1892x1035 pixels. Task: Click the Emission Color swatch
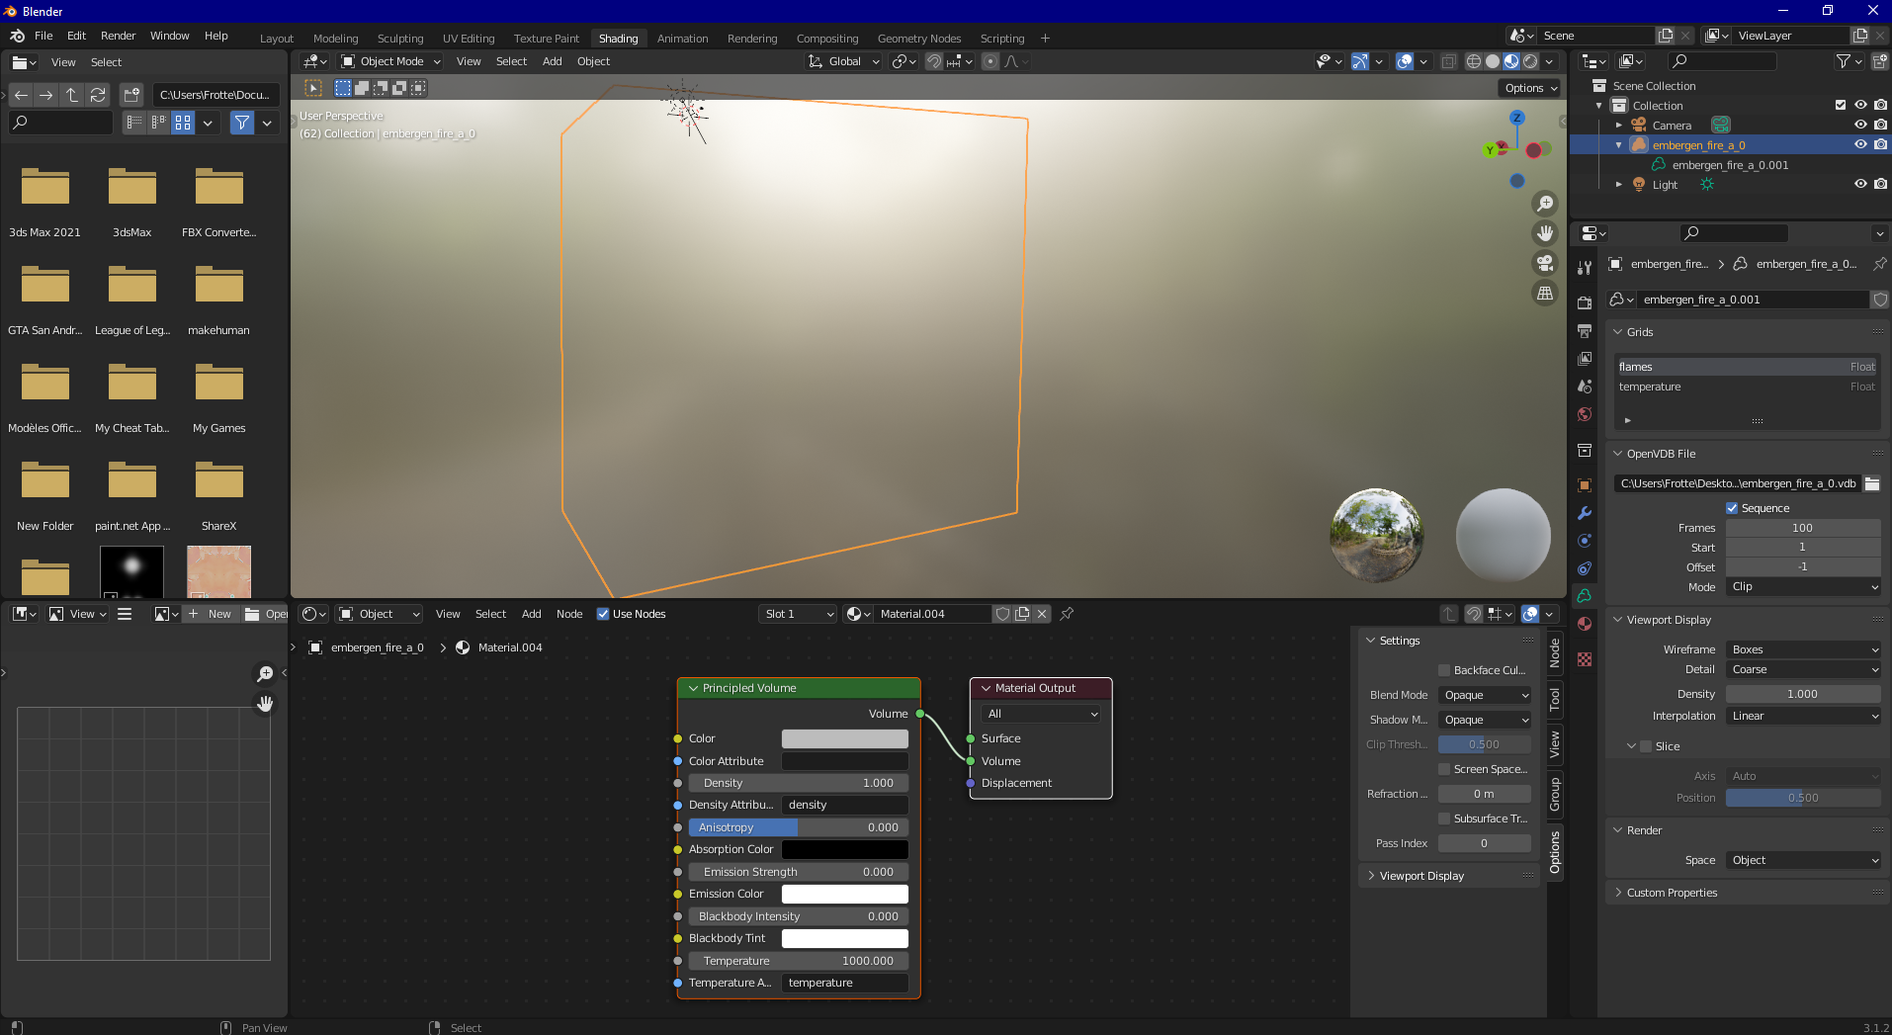coord(845,894)
